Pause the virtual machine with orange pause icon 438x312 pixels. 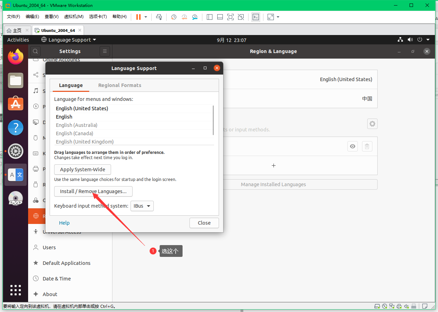click(138, 17)
